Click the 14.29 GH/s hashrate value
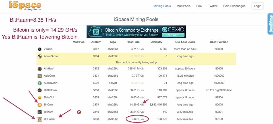 [136, 105]
